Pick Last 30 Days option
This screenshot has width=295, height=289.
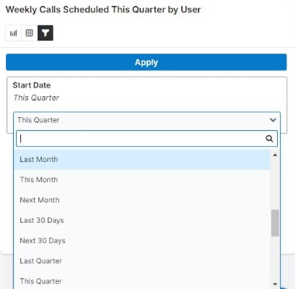[x=142, y=220]
